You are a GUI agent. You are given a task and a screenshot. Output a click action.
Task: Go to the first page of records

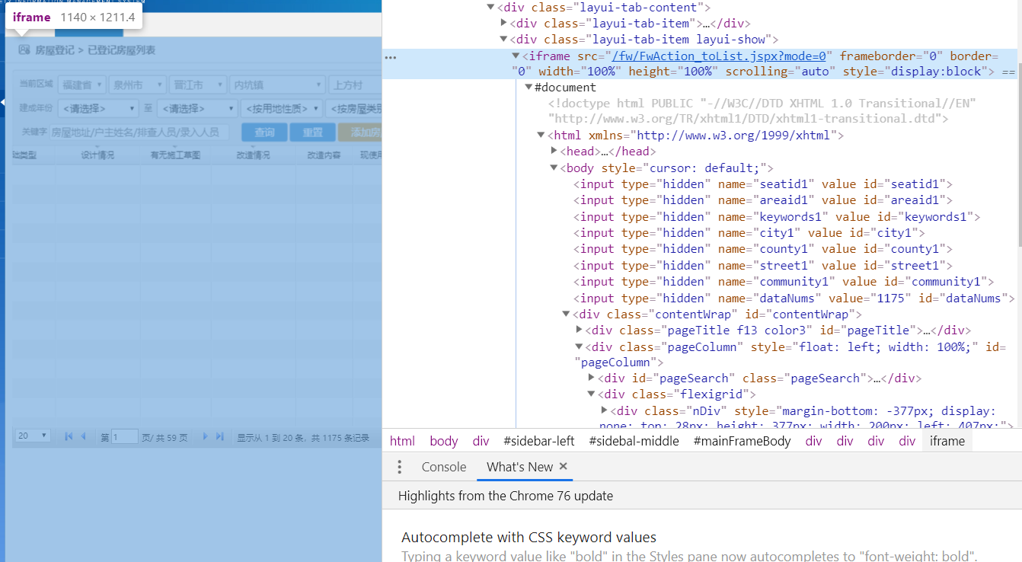(x=69, y=436)
